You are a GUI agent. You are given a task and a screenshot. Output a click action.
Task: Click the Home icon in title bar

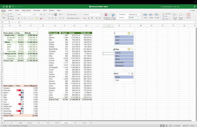(4, 7)
